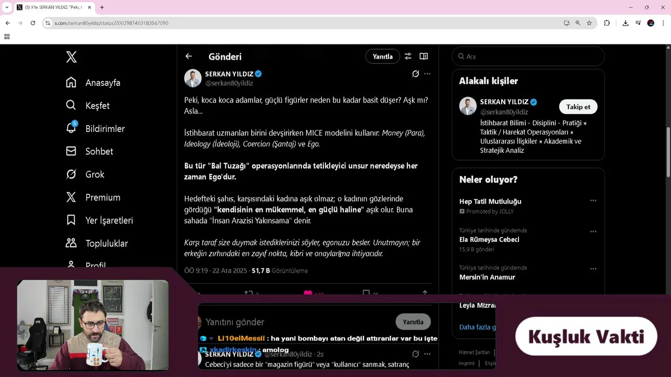The height and width of the screenshot is (377, 671).
Task: Click the Ara search field
Action: [x=528, y=57]
